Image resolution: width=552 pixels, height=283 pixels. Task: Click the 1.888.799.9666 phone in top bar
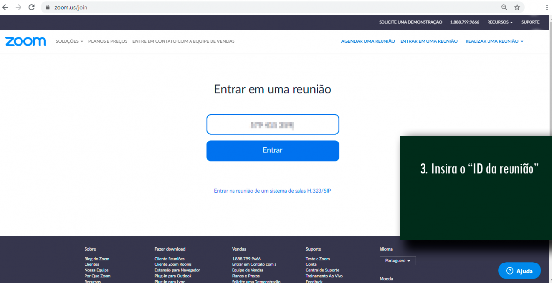(x=465, y=22)
